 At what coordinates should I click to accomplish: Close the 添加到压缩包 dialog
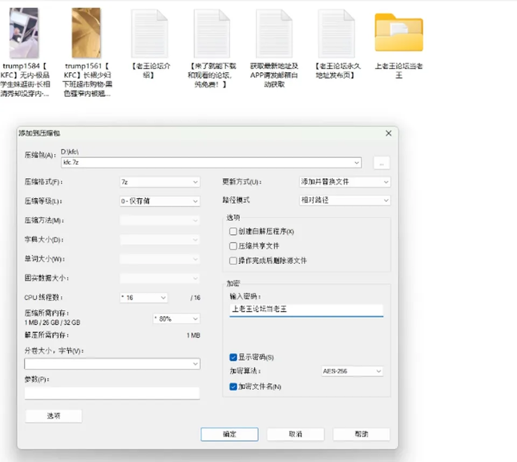point(389,133)
